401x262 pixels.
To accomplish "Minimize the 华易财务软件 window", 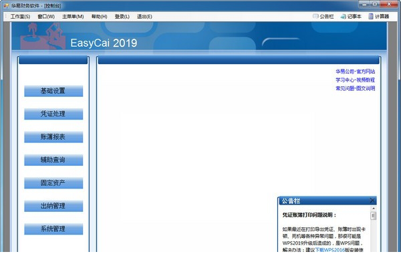I will pos(364,5).
